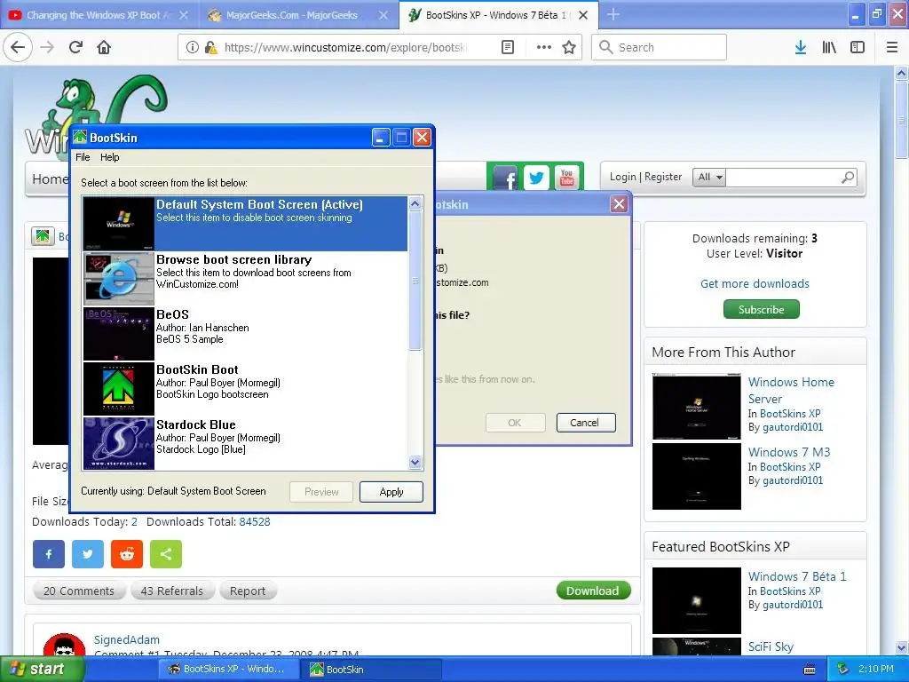Open the browser home page icon

[x=104, y=47]
